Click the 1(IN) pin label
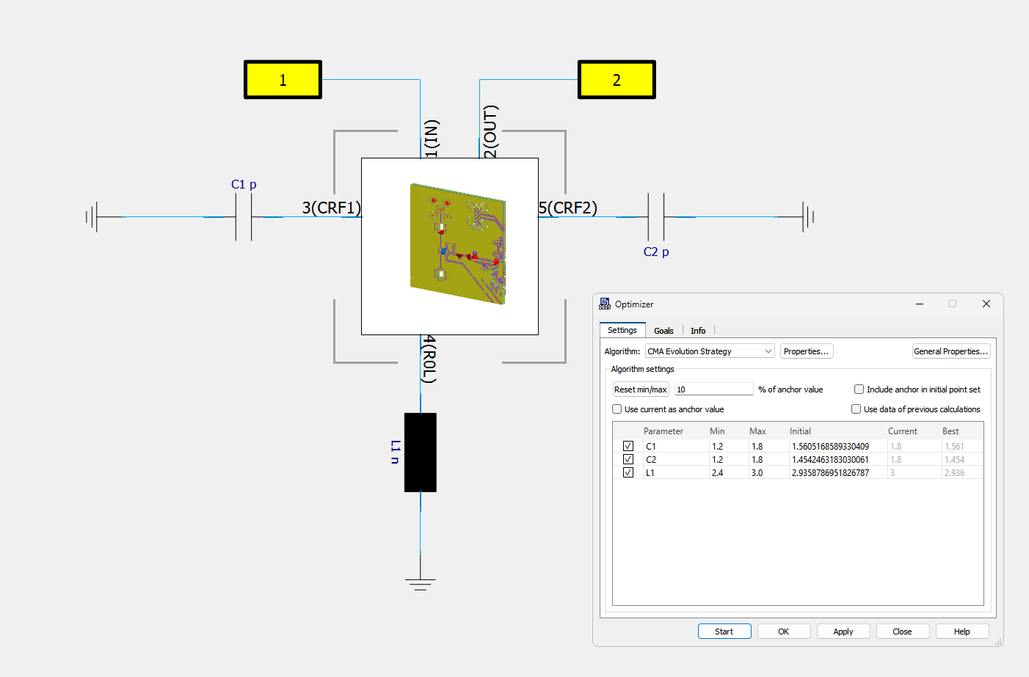Image resolution: width=1029 pixels, height=677 pixels. coord(432,139)
